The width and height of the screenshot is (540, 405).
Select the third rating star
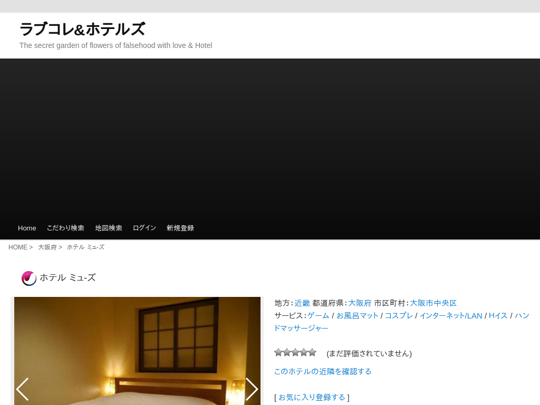295,352
